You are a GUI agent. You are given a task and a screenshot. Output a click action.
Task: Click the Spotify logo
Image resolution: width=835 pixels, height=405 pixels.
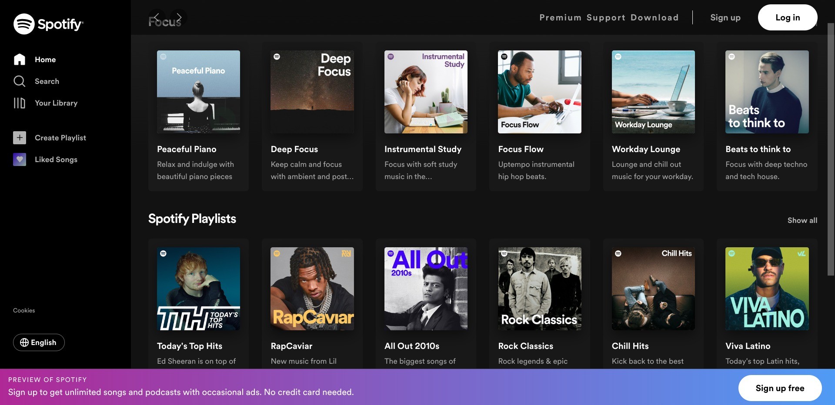pyautogui.click(x=48, y=24)
